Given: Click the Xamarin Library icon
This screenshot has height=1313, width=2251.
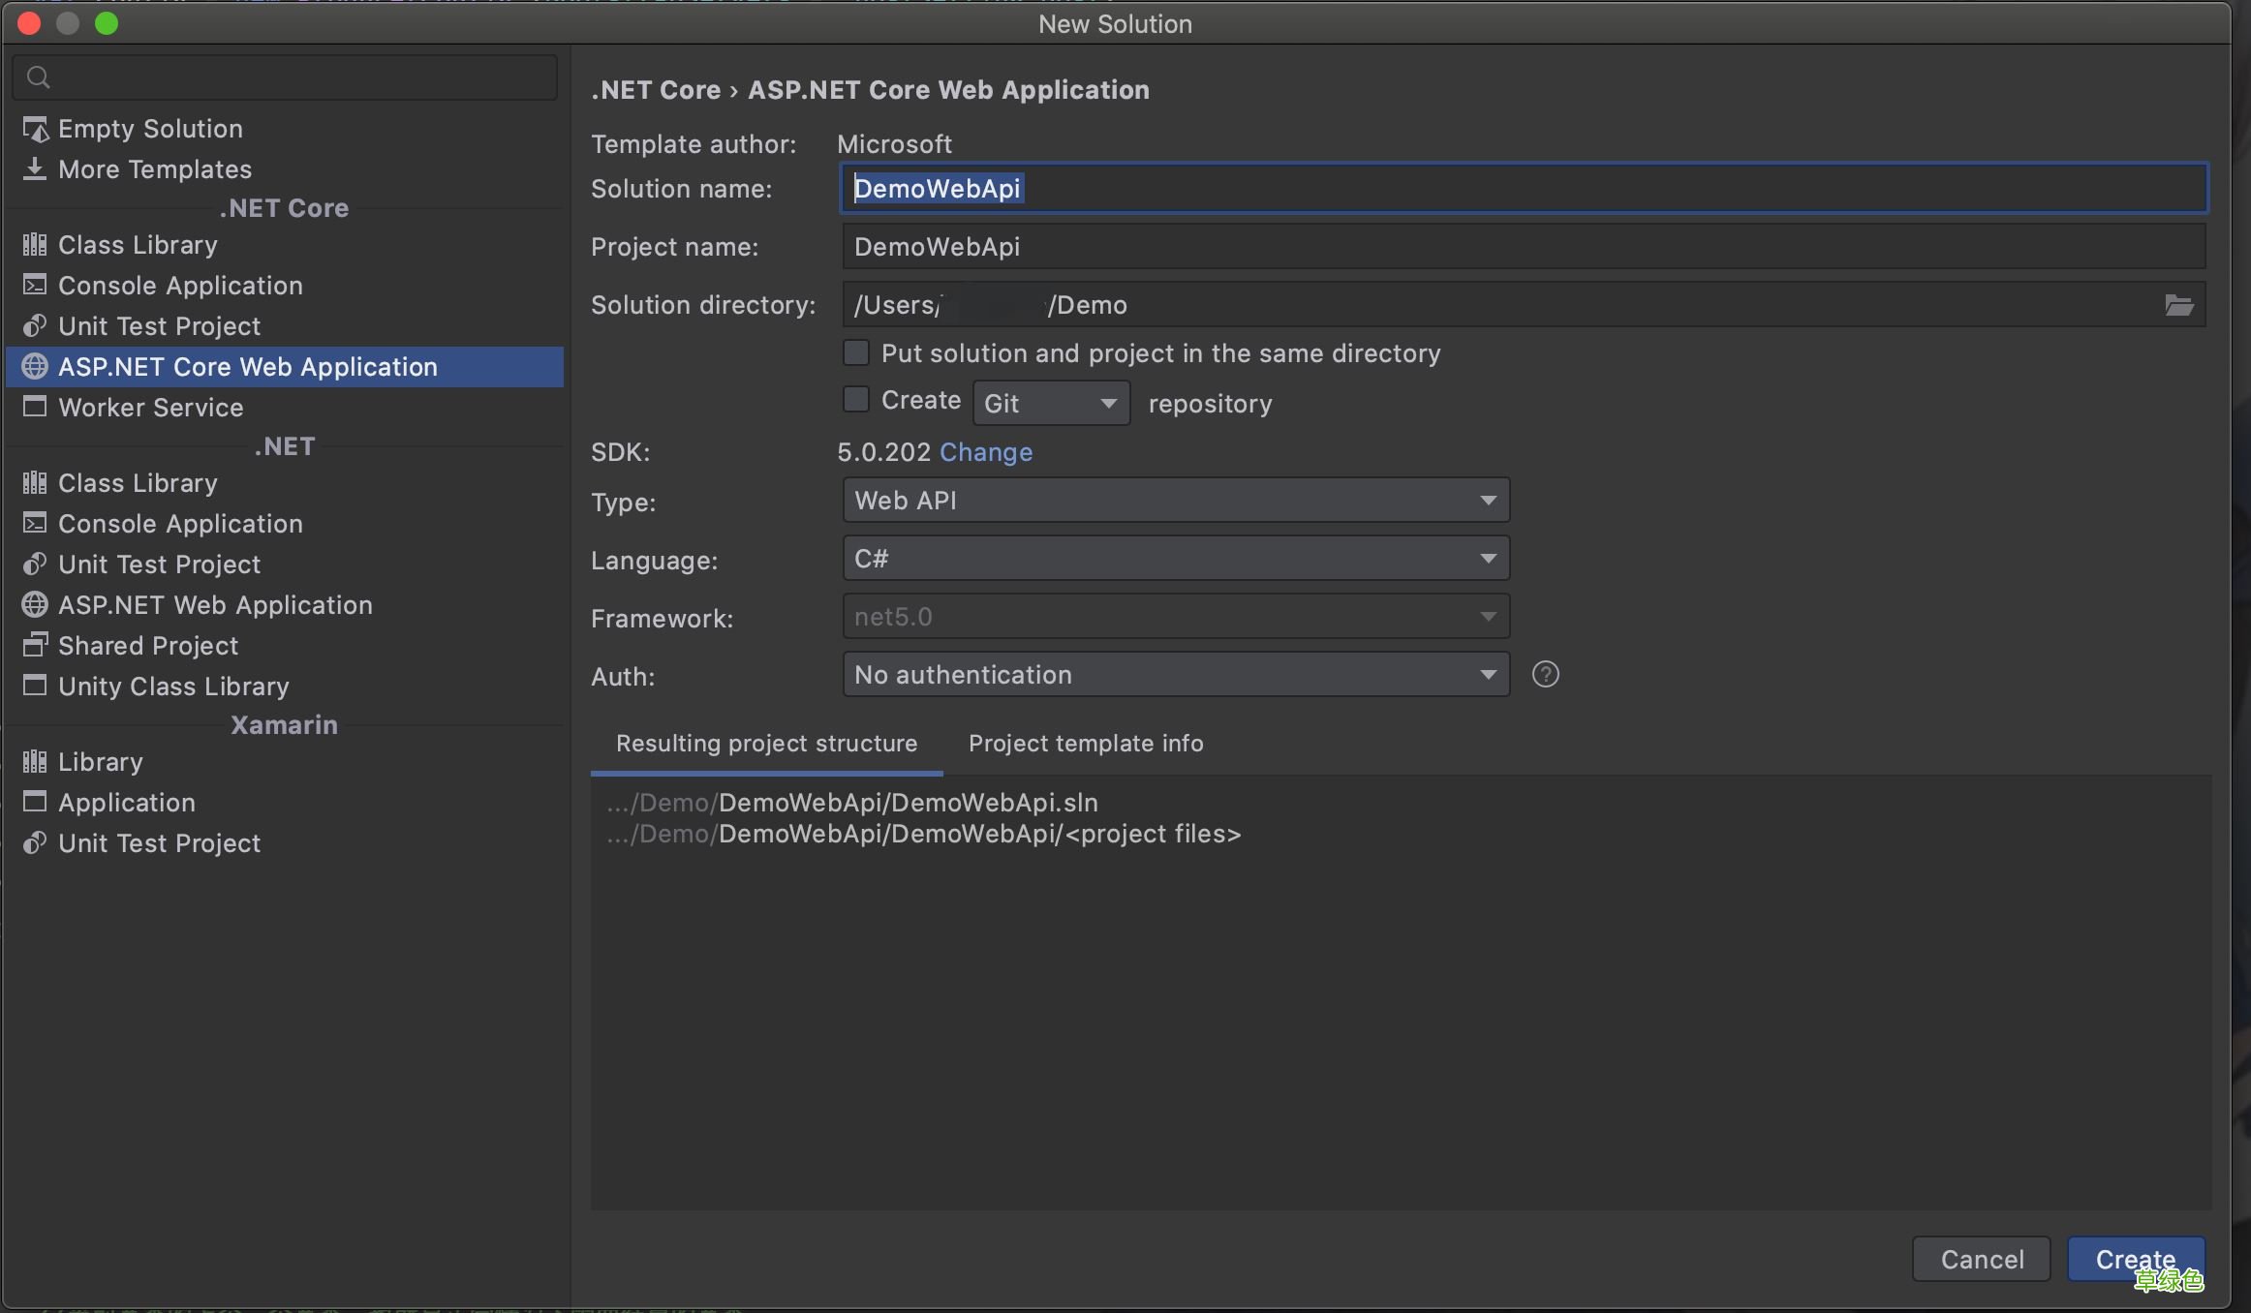Looking at the screenshot, I should pos(35,762).
